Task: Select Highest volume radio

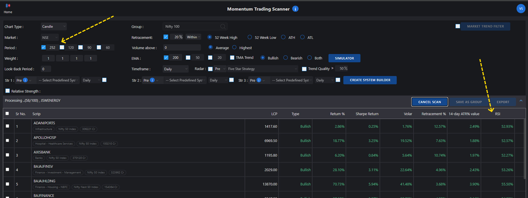Action: tap(234, 47)
